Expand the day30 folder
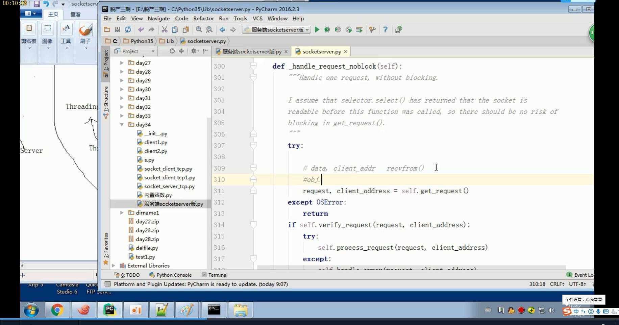This screenshot has height=325, width=619. (x=122, y=89)
